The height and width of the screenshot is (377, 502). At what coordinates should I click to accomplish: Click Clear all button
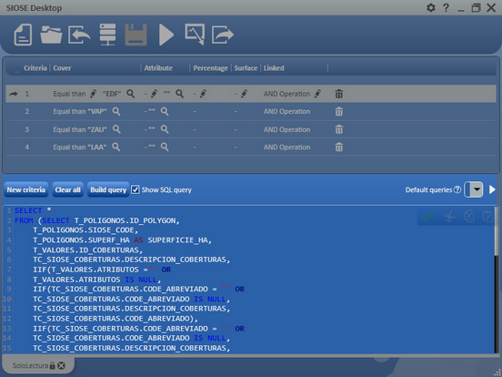(68, 189)
